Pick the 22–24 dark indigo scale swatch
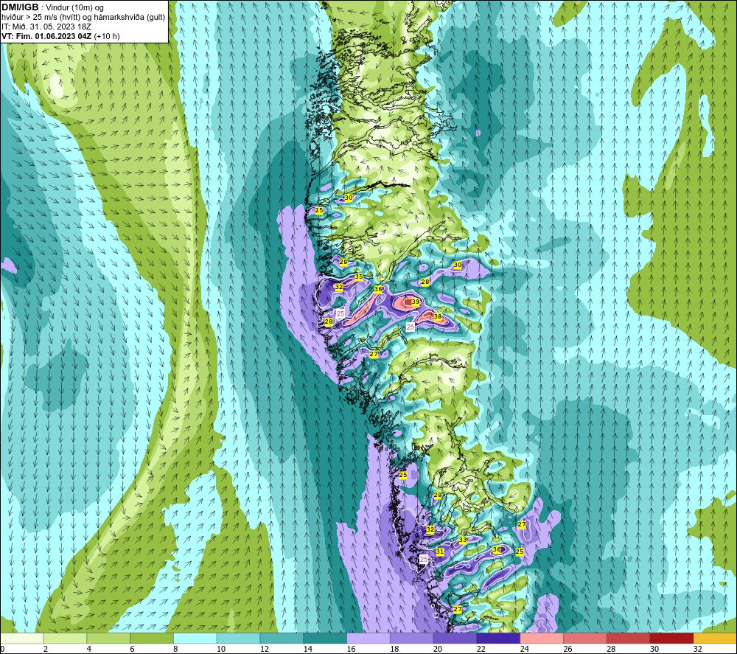 pos(498,638)
